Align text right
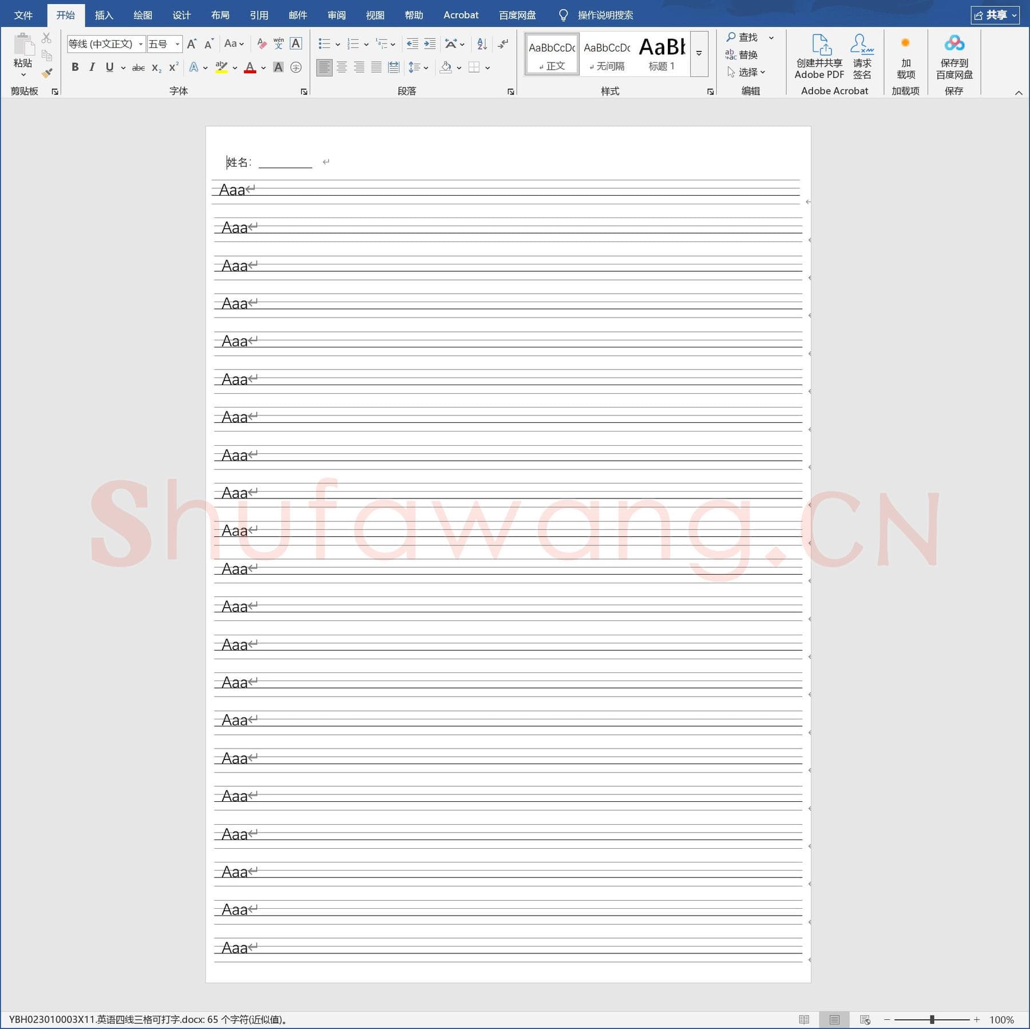 click(x=359, y=67)
